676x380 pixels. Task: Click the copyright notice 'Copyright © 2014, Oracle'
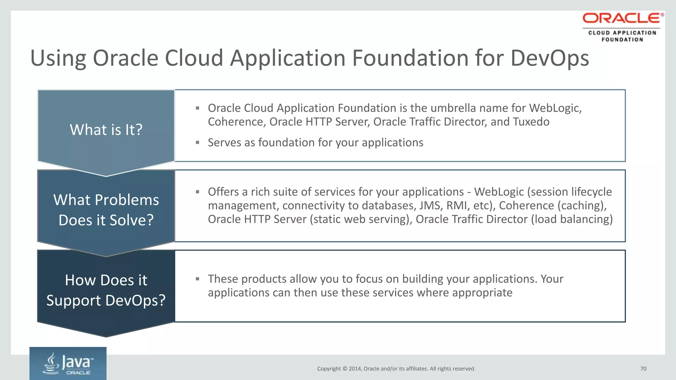coord(396,369)
